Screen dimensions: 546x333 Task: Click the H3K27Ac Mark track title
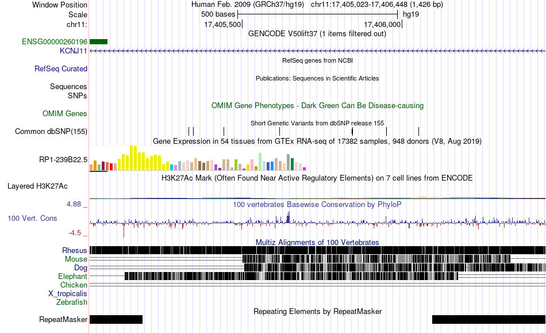point(317,178)
